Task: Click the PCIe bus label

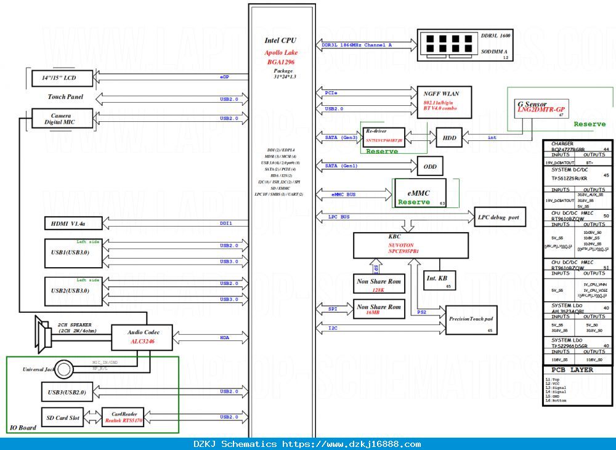Action: click(331, 93)
